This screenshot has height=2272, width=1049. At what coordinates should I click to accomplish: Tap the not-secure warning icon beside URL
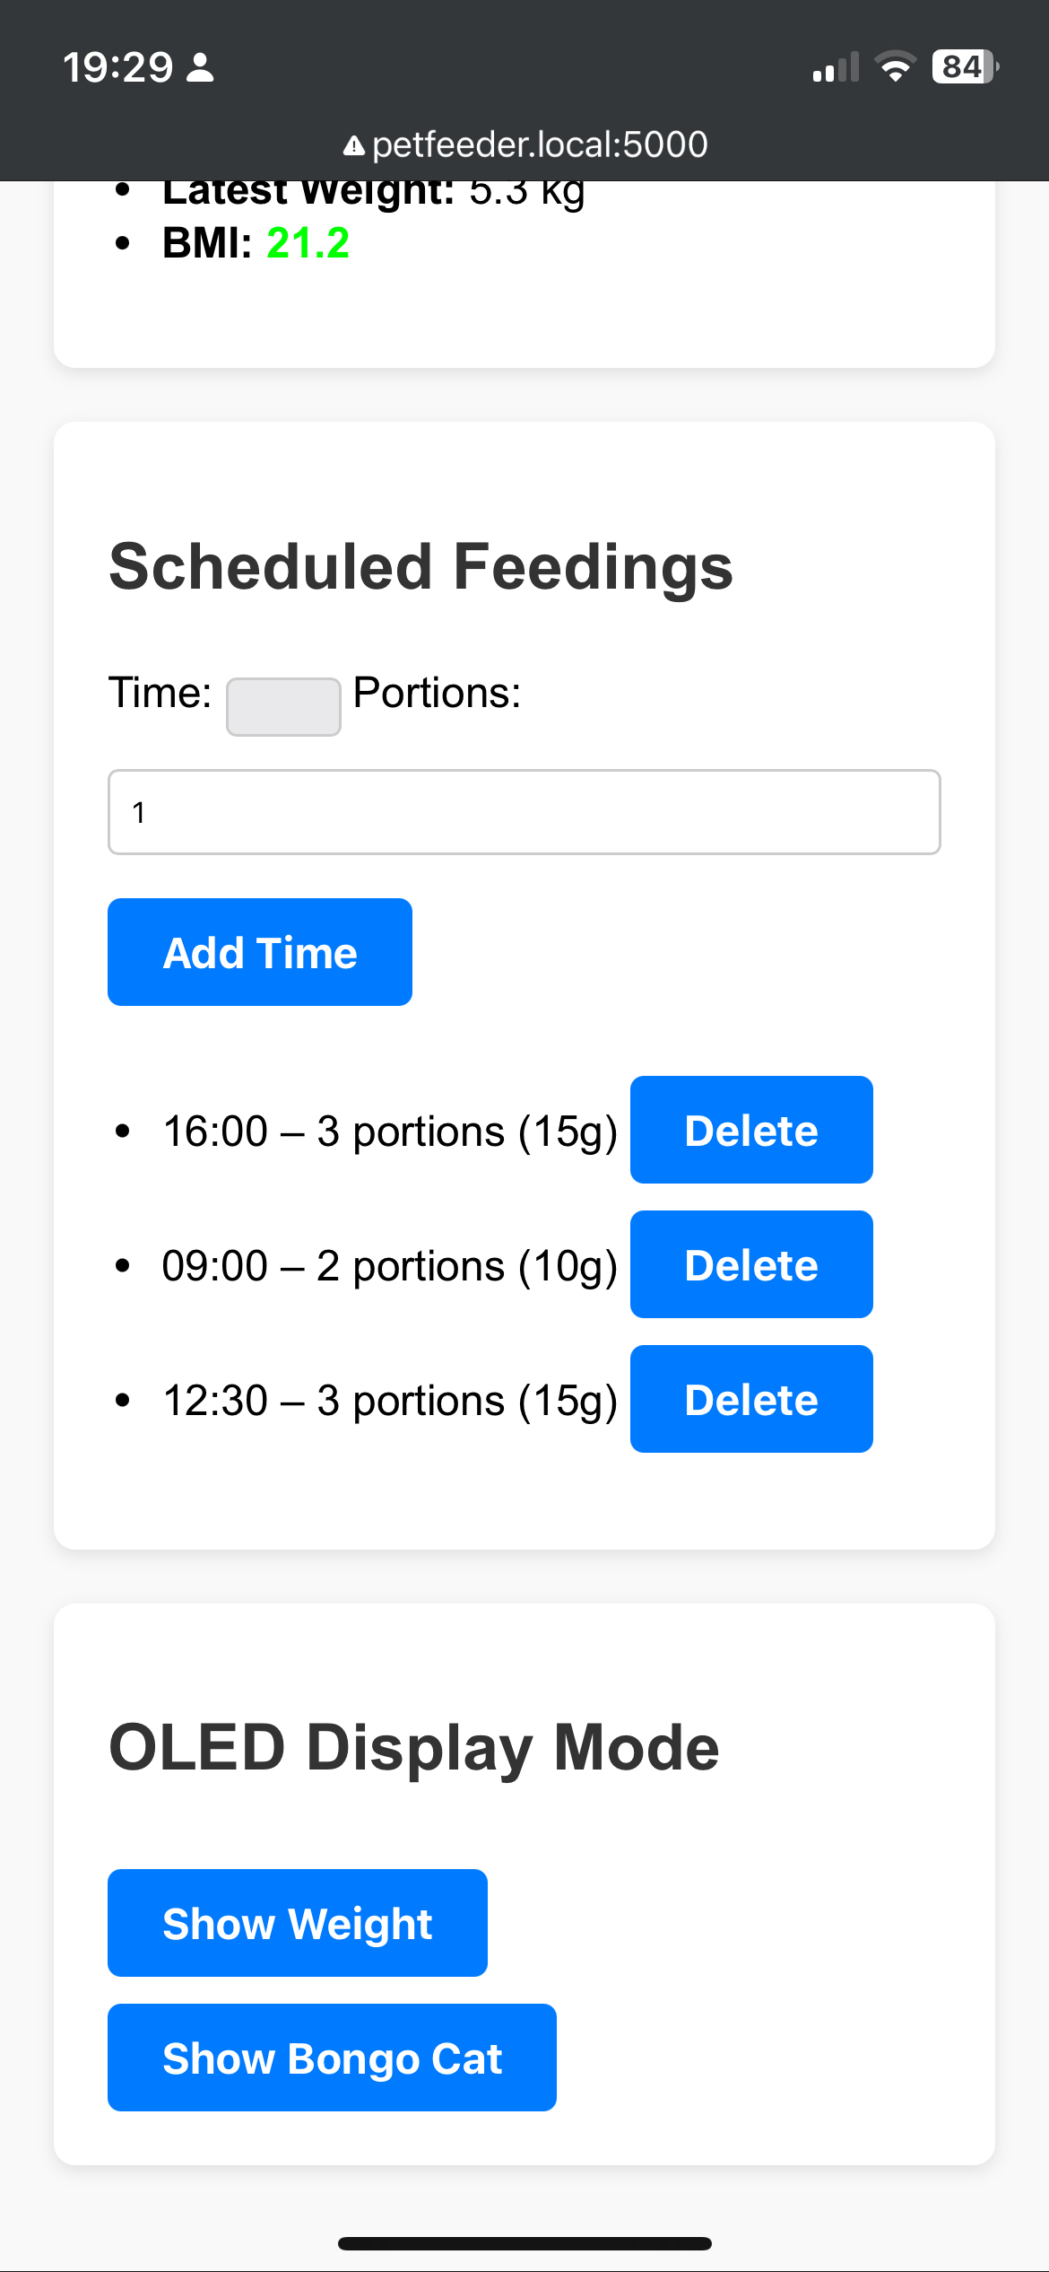[354, 145]
